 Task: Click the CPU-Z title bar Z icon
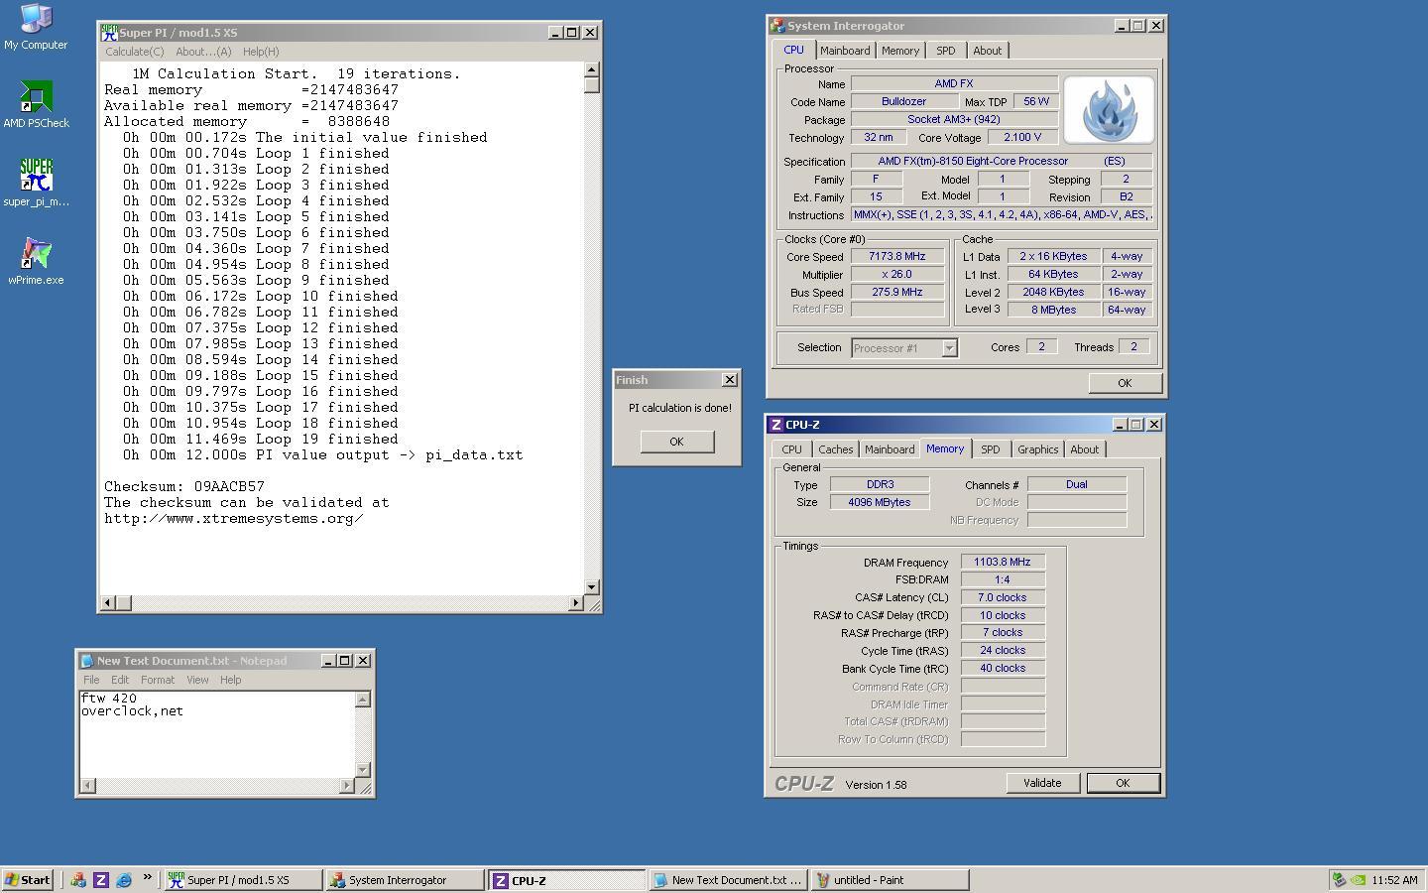click(x=776, y=425)
